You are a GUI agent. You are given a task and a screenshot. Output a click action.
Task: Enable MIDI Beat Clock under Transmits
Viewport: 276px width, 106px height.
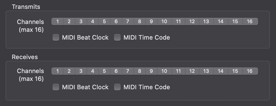(56, 37)
